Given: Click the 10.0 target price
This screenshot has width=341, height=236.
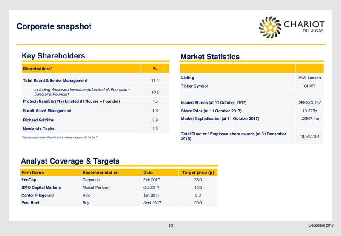Looking at the screenshot, I should (198, 187).
